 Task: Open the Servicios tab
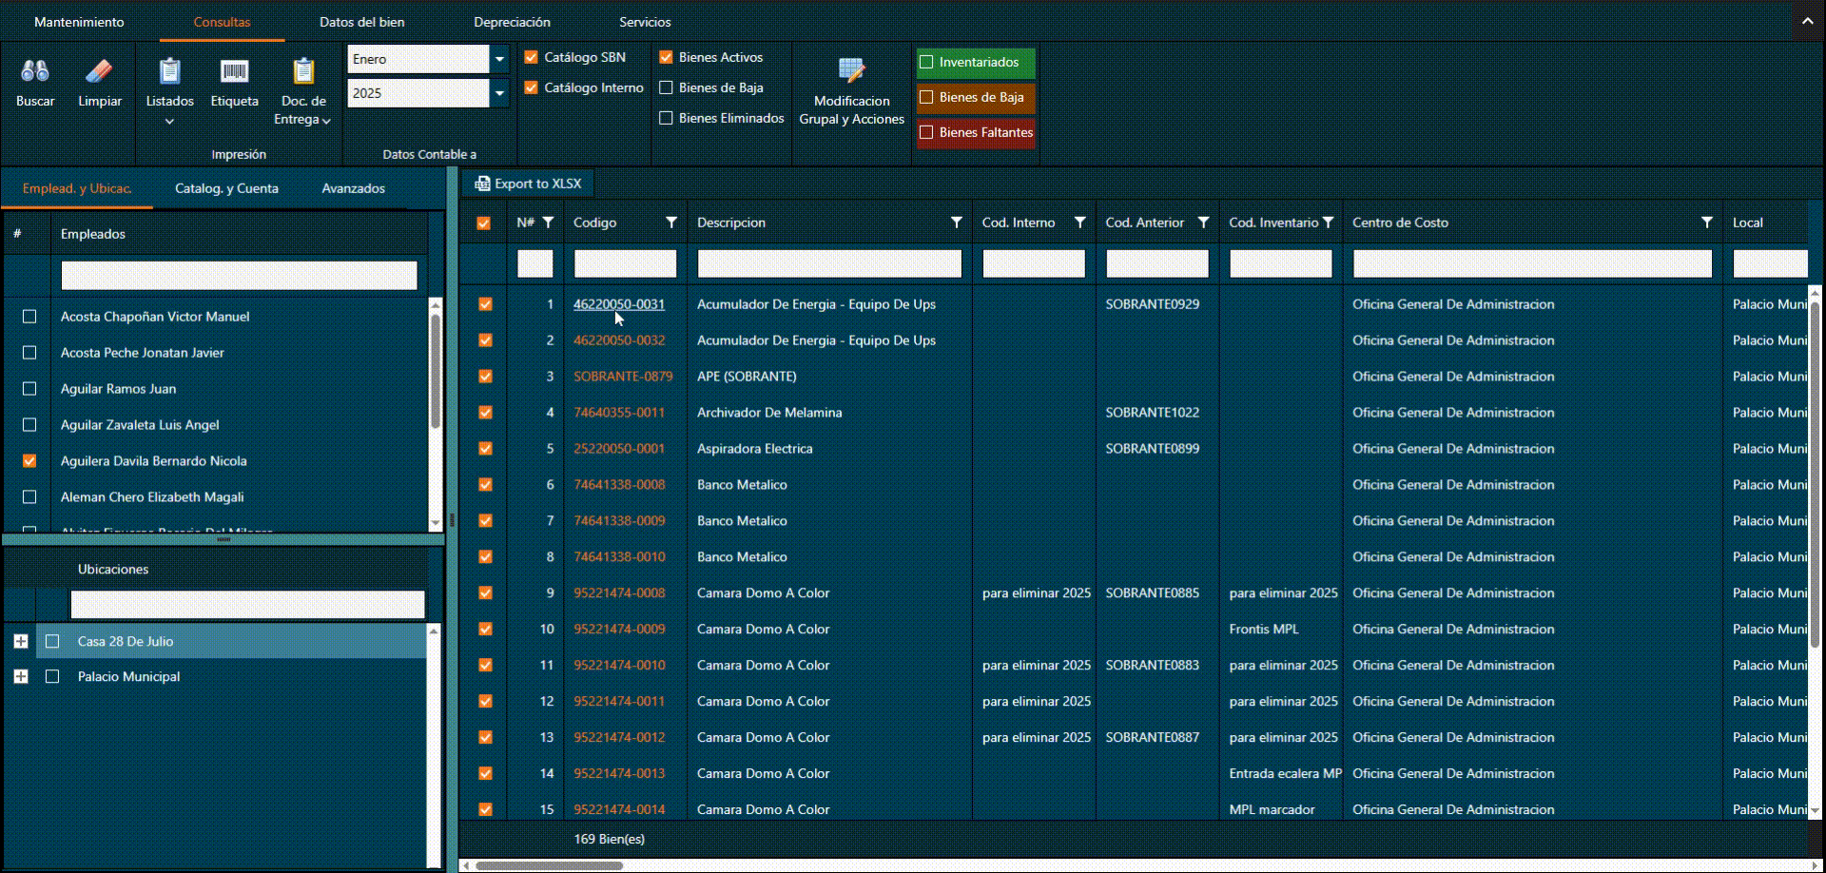point(645,22)
